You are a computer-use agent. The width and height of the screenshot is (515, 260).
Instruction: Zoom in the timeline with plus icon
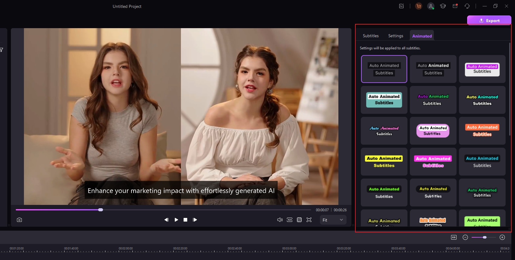[502, 237]
